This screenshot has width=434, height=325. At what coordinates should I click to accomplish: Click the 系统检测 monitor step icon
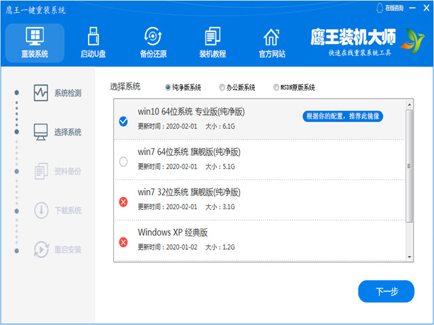(41, 92)
